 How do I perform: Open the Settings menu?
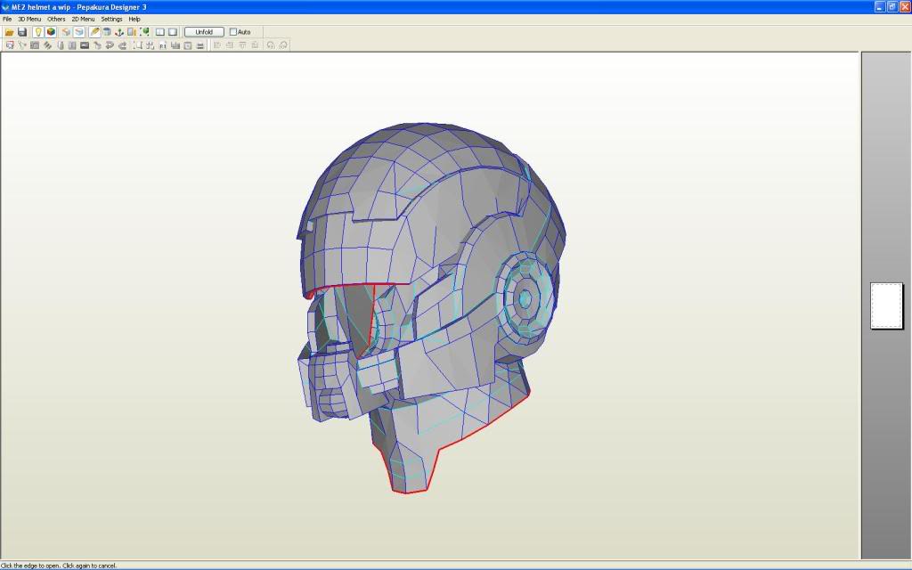pyautogui.click(x=111, y=19)
